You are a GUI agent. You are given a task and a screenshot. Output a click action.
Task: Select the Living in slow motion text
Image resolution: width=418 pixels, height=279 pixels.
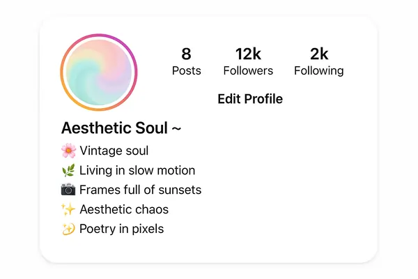137,170
